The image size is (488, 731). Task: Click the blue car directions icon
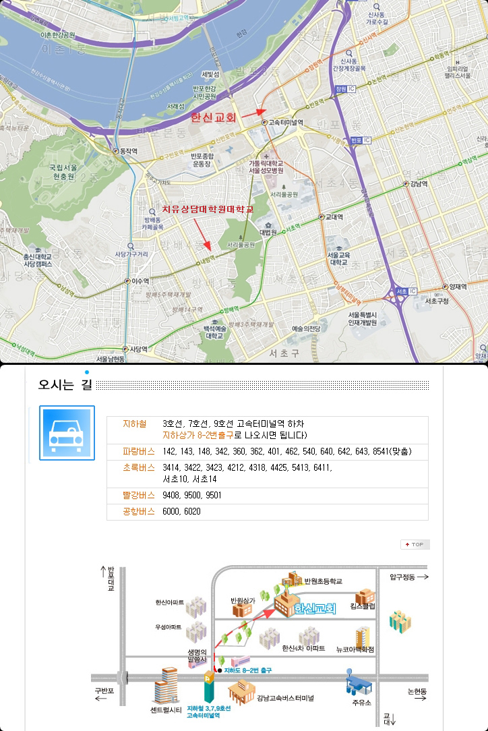coord(67,433)
